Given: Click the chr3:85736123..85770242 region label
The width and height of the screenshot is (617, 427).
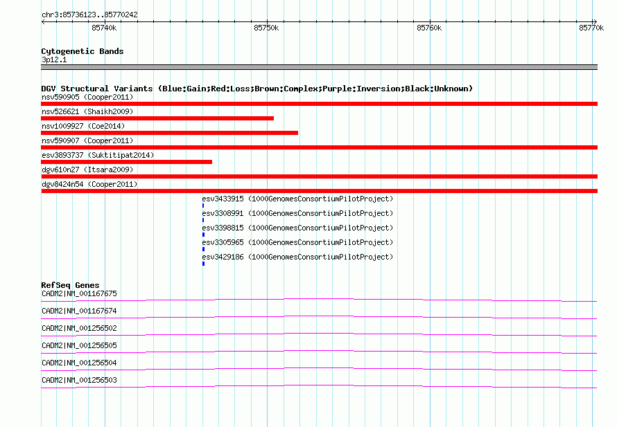Looking at the screenshot, I should tap(89, 15).
